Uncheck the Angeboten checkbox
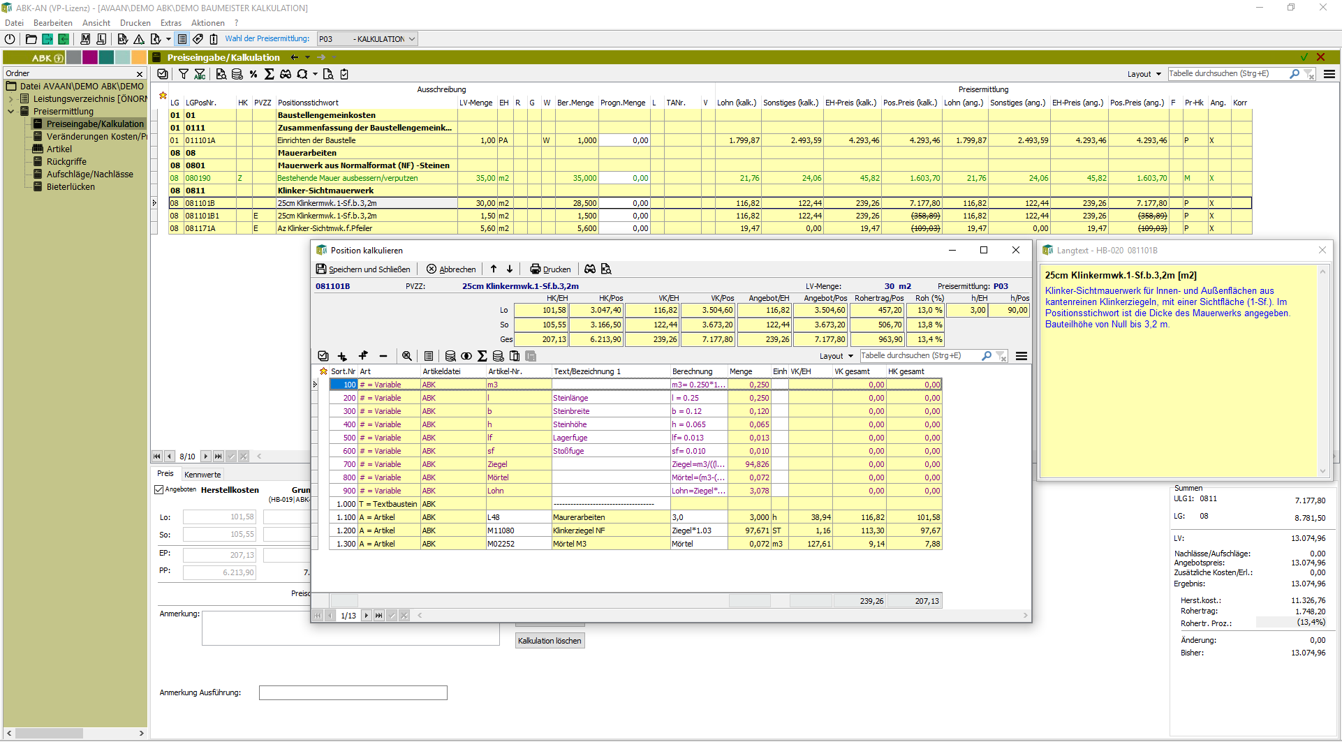Image resolution: width=1342 pixels, height=742 pixels. pyautogui.click(x=159, y=490)
